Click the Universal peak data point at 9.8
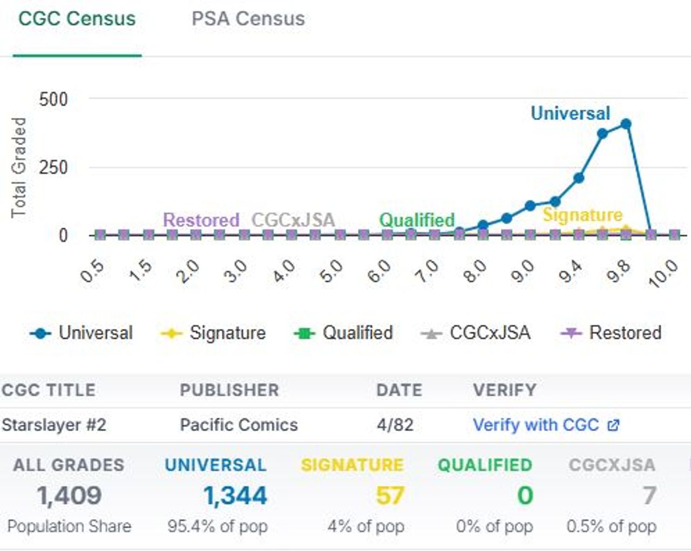 (626, 124)
